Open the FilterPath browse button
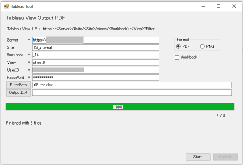 [19, 85]
